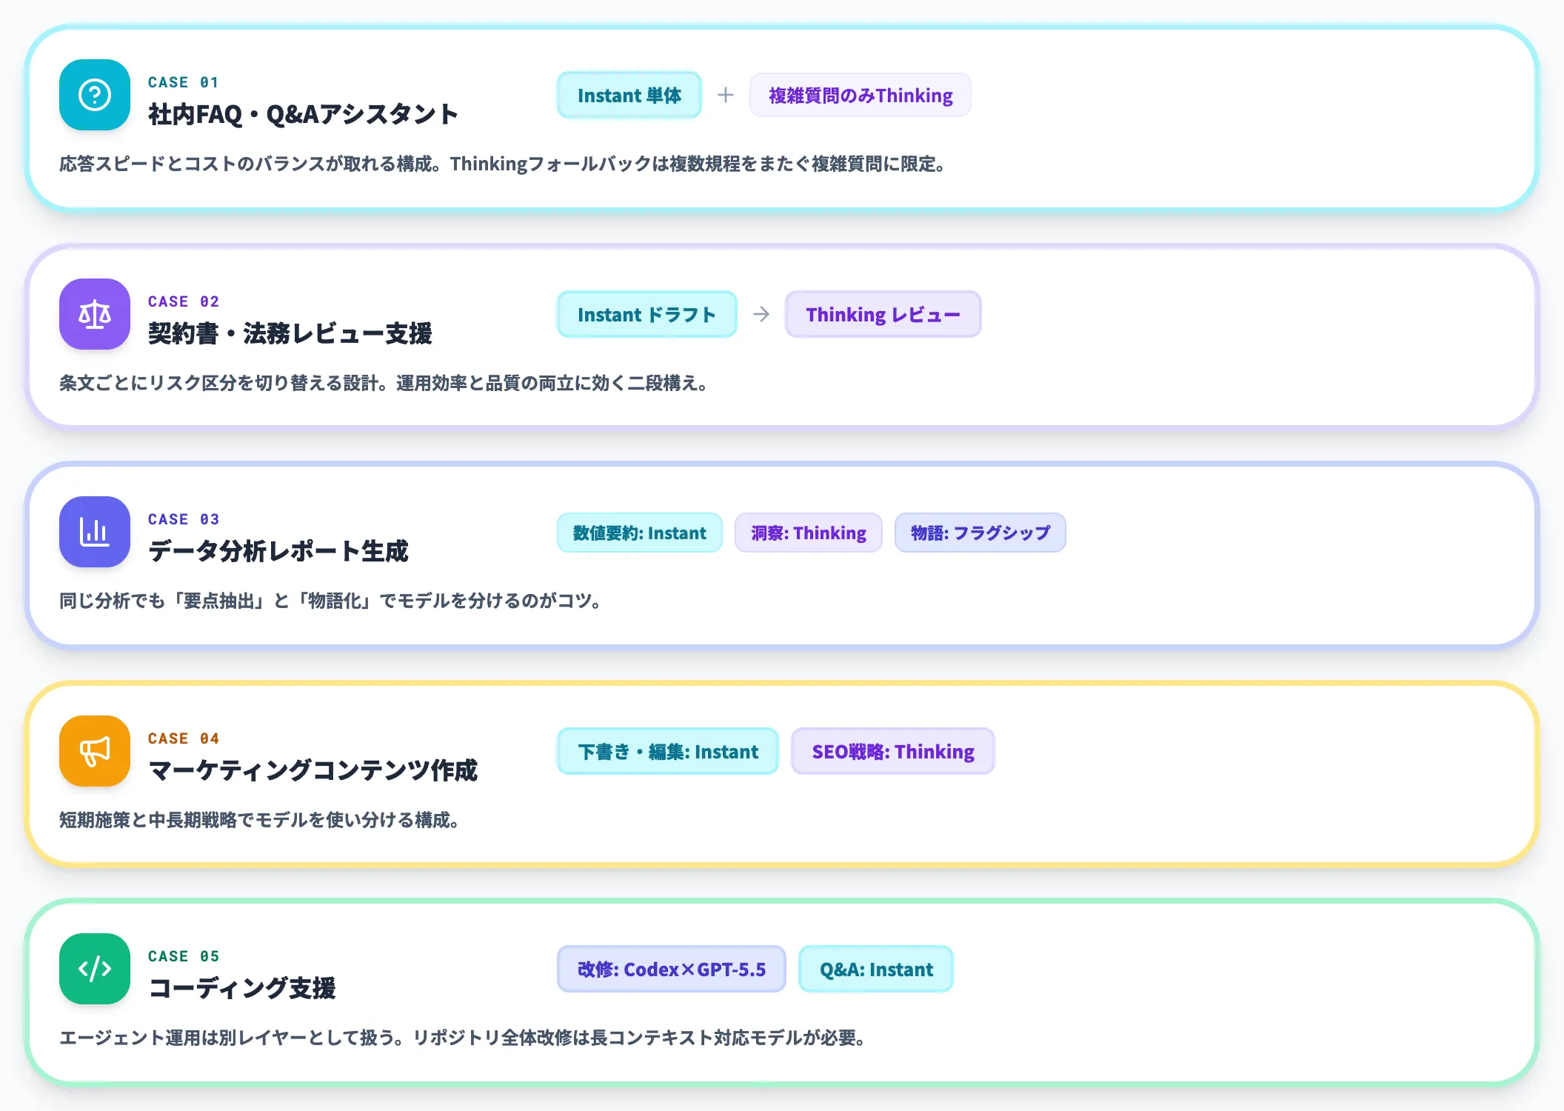Click the 'Instant ドラフト' tag
Viewport: 1564px width, 1111px height.
[647, 314]
